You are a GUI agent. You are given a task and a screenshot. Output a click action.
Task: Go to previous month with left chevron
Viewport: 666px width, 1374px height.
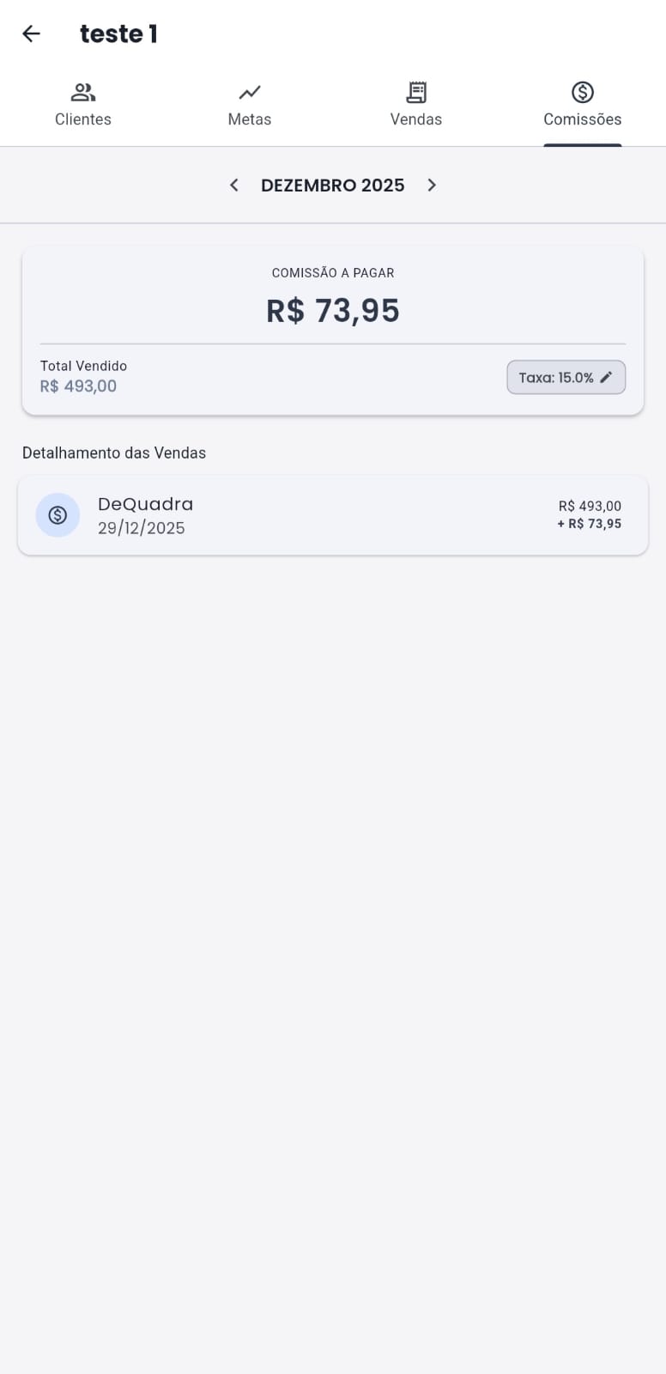[233, 185]
